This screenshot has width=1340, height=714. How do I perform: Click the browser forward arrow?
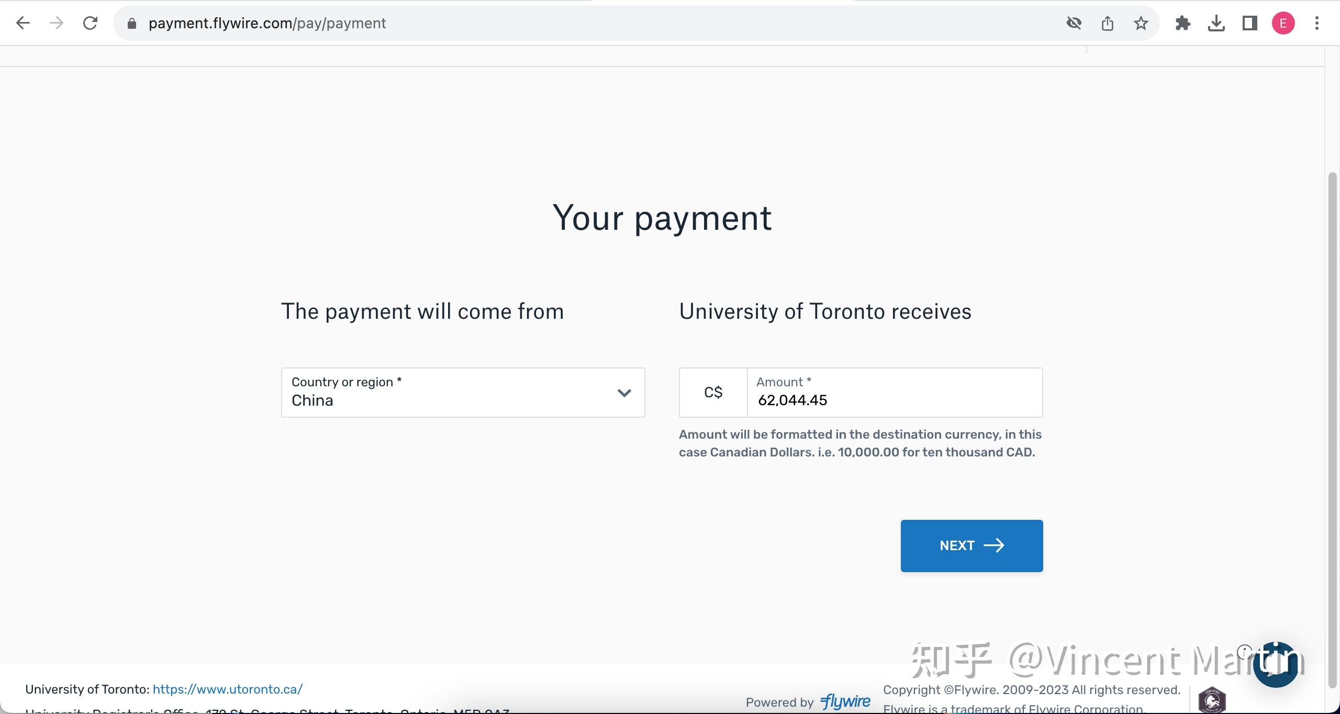[x=57, y=23]
